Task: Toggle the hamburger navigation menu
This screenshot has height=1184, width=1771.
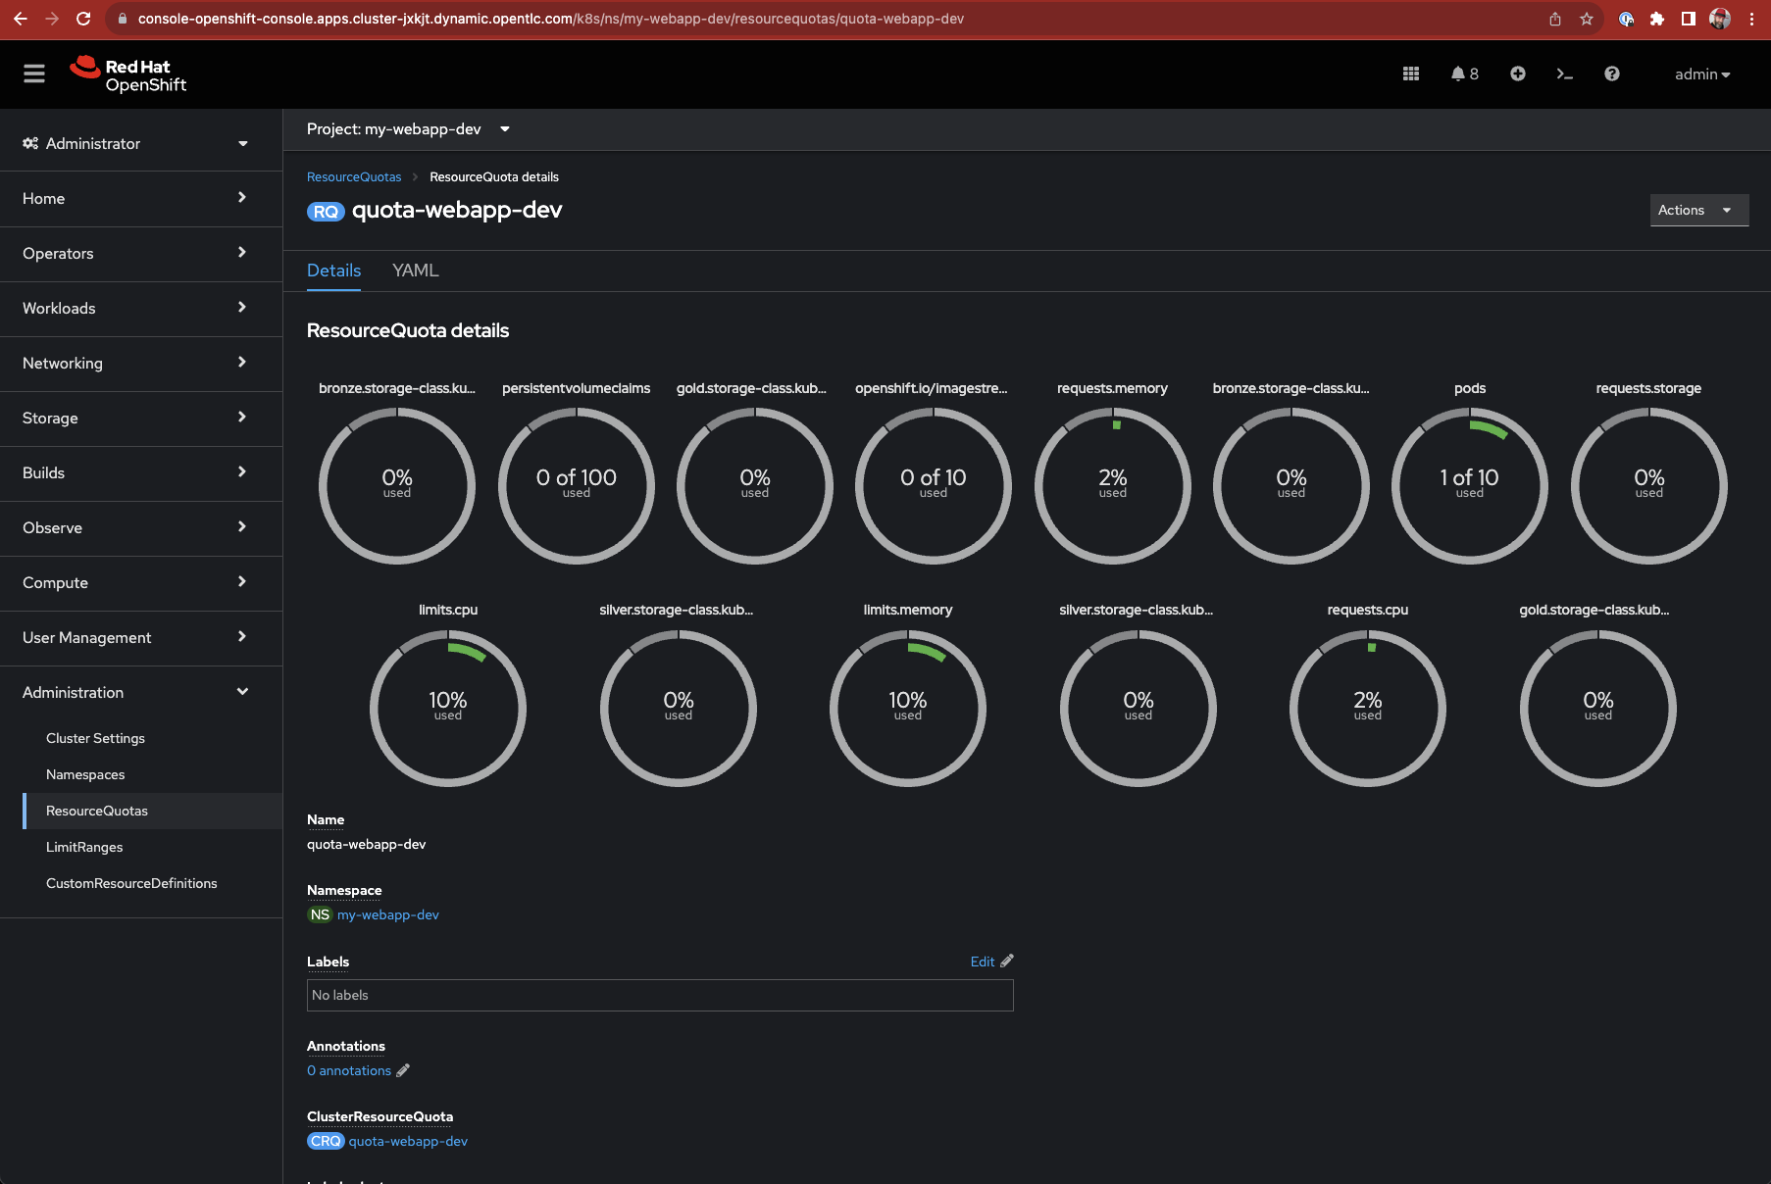Action: click(x=34, y=74)
